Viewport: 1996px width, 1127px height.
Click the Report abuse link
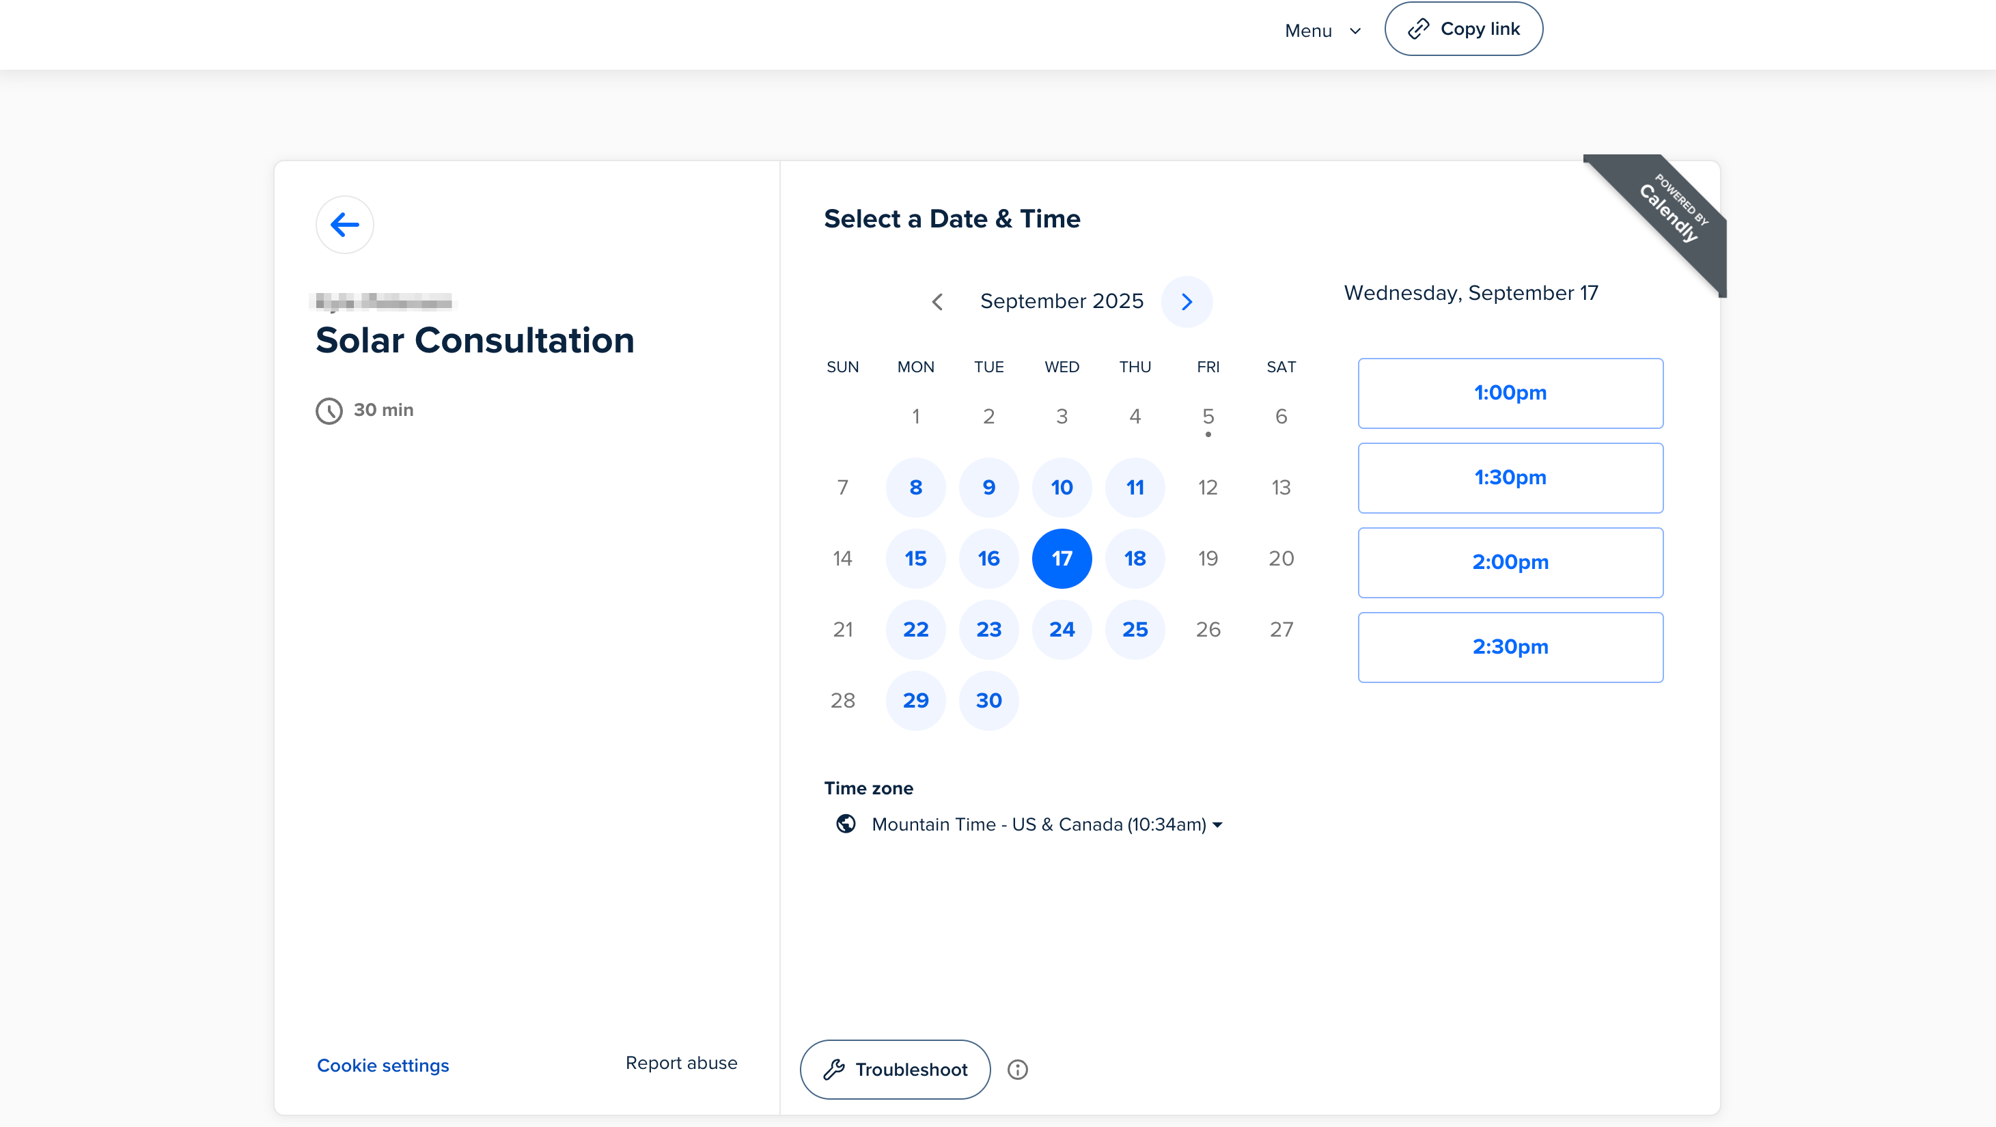(x=681, y=1063)
